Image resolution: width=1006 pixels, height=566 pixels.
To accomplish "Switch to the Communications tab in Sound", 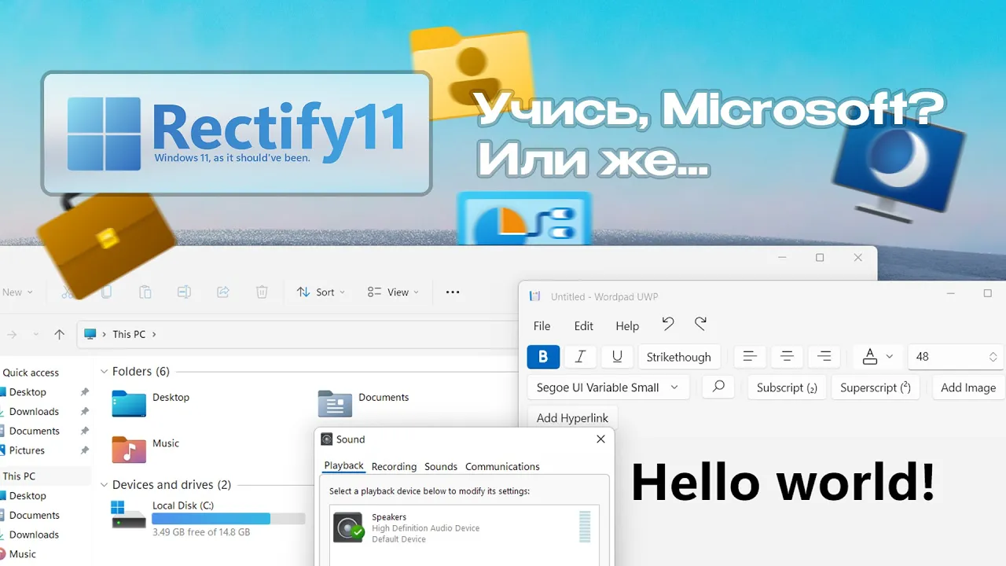I will pos(502,466).
